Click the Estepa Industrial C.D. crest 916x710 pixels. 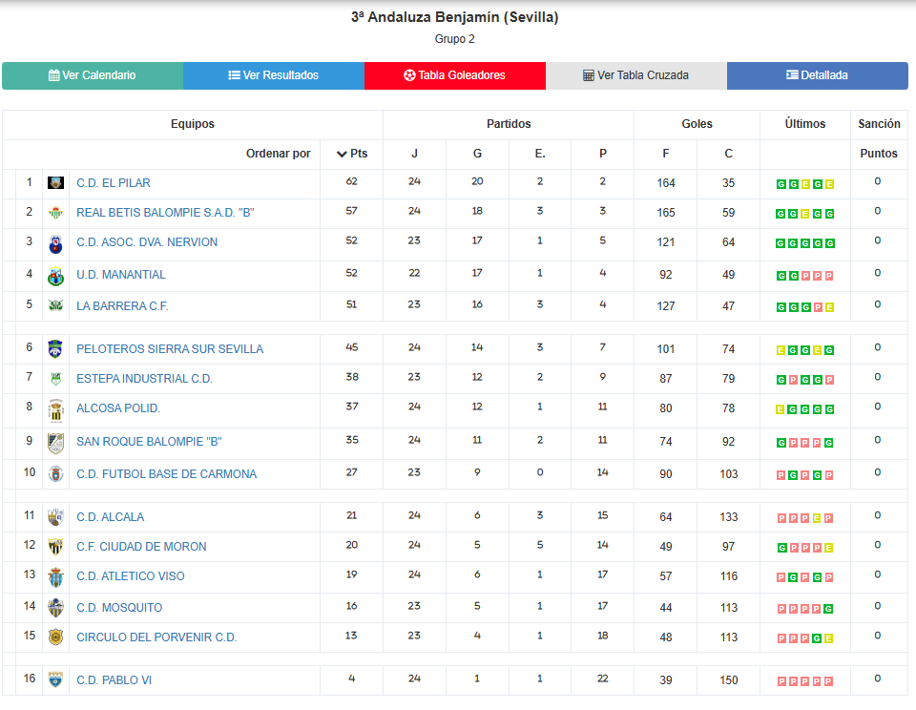click(55, 379)
